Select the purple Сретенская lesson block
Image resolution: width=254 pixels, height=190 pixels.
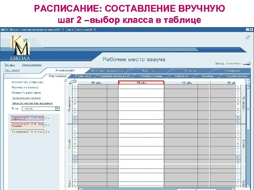(x=27, y=118)
